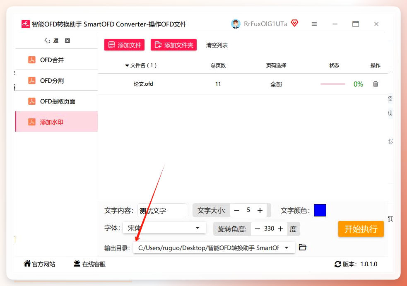Open 在线客服 online support
Image resolution: width=407 pixels, height=286 pixels.
tap(94, 264)
